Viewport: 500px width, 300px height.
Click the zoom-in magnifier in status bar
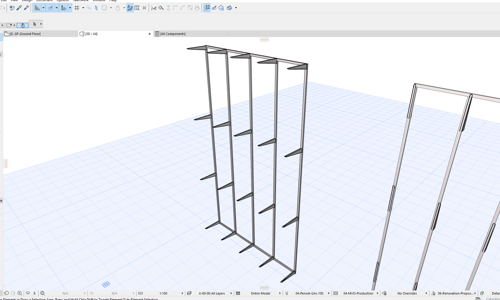(x=20, y=293)
